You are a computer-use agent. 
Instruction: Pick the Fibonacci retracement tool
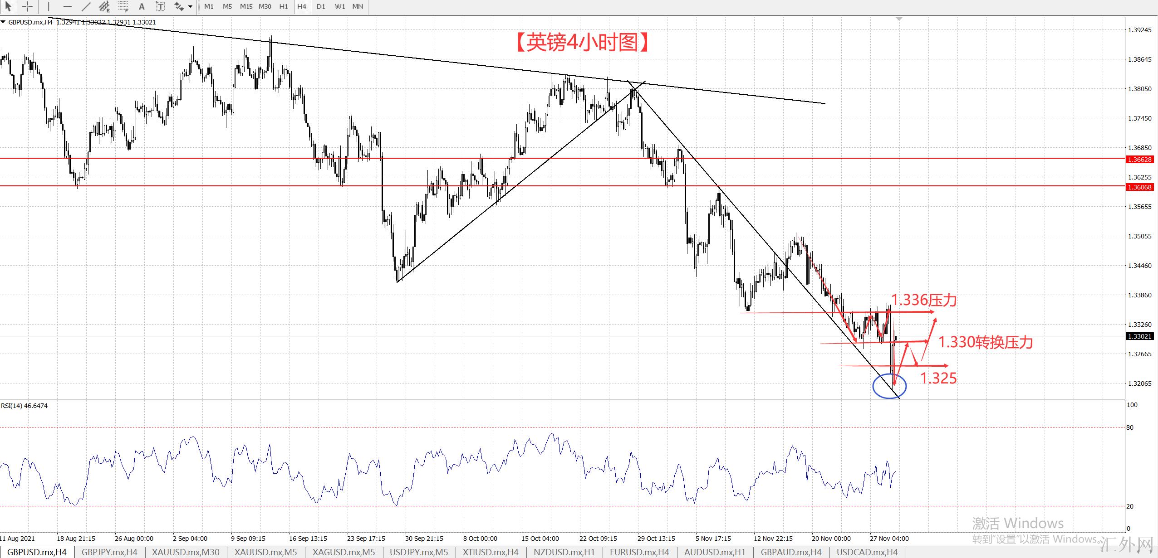(123, 6)
